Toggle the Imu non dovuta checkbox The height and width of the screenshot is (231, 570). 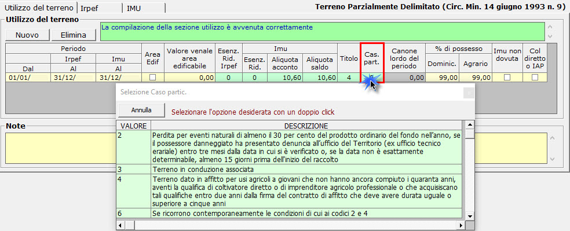[507, 77]
